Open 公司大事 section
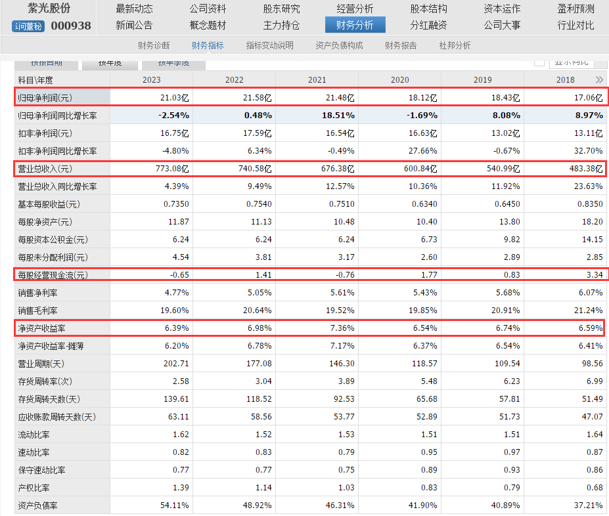This screenshot has height=516, width=609. pyautogui.click(x=502, y=25)
